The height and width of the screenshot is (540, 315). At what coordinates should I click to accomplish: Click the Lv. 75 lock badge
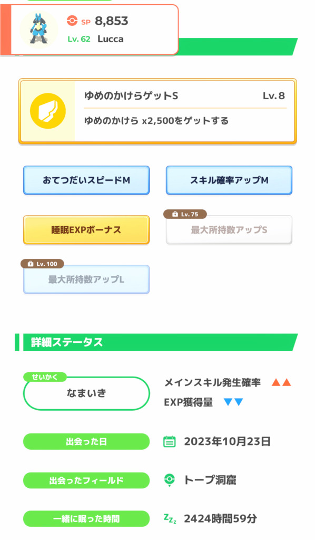(185, 214)
